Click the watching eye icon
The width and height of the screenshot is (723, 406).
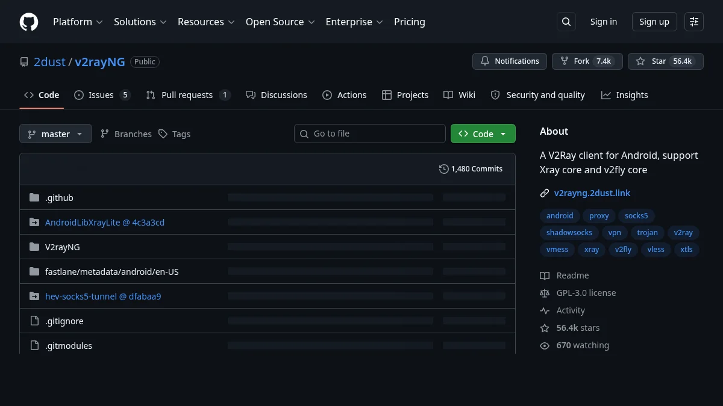pyautogui.click(x=545, y=345)
